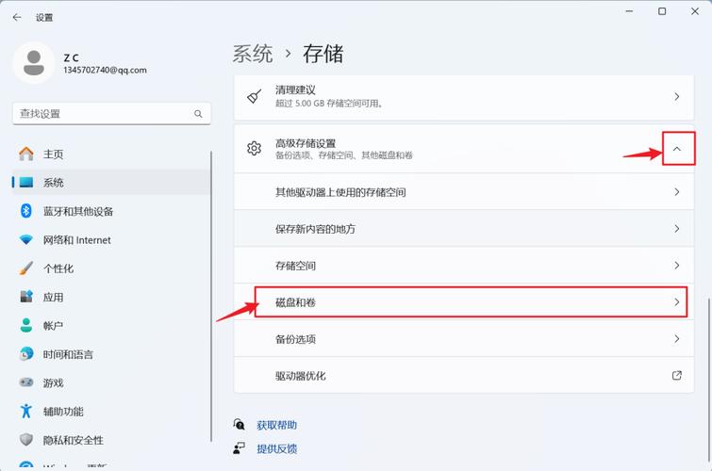Click the user name Z C
The height and width of the screenshot is (471, 712).
(x=72, y=57)
